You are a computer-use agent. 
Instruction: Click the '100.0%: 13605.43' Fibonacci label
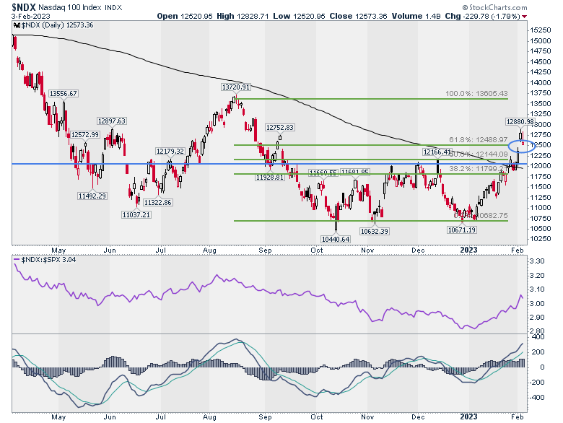(476, 94)
